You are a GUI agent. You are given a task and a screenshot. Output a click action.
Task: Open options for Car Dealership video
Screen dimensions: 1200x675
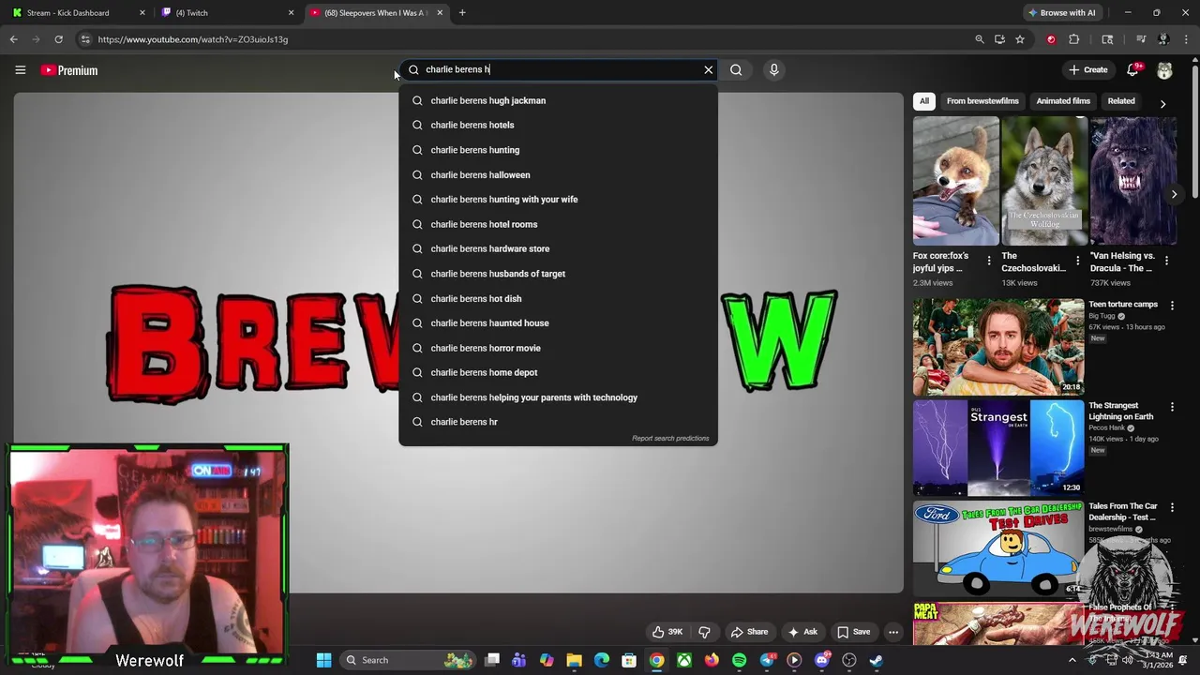click(1172, 507)
